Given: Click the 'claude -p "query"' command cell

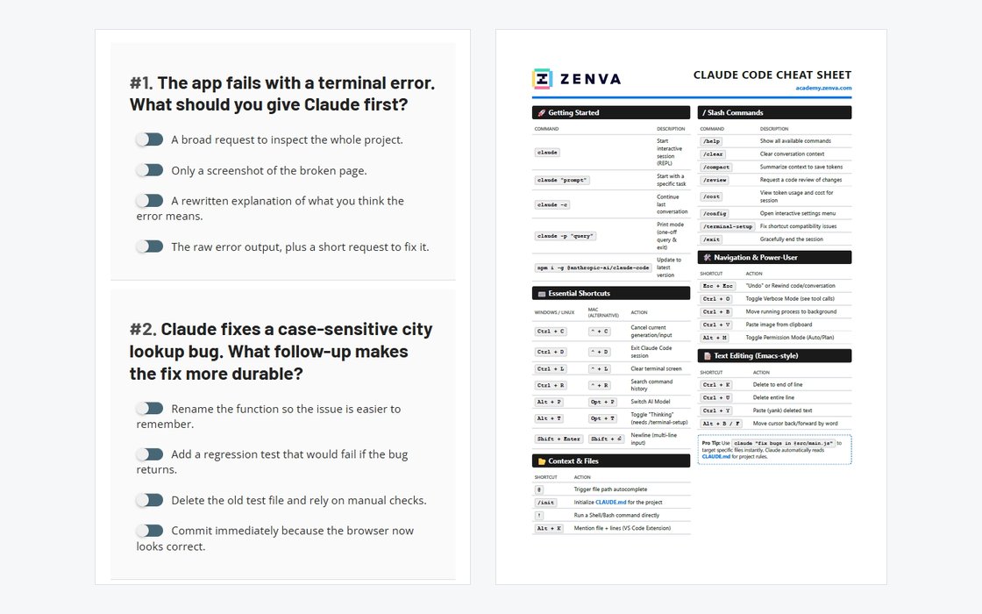Looking at the screenshot, I should tap(565, 236).
